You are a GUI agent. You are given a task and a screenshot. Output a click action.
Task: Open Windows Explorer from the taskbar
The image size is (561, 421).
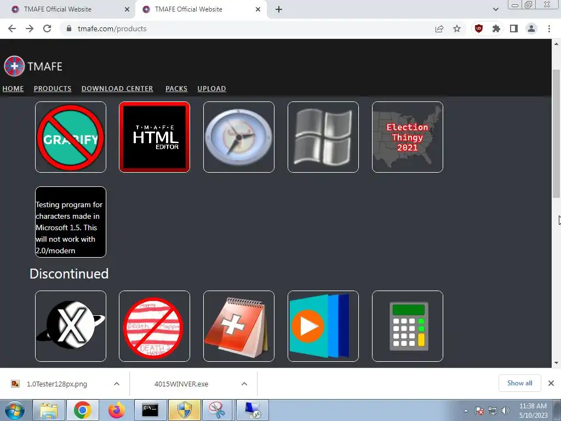pos(49,410)
